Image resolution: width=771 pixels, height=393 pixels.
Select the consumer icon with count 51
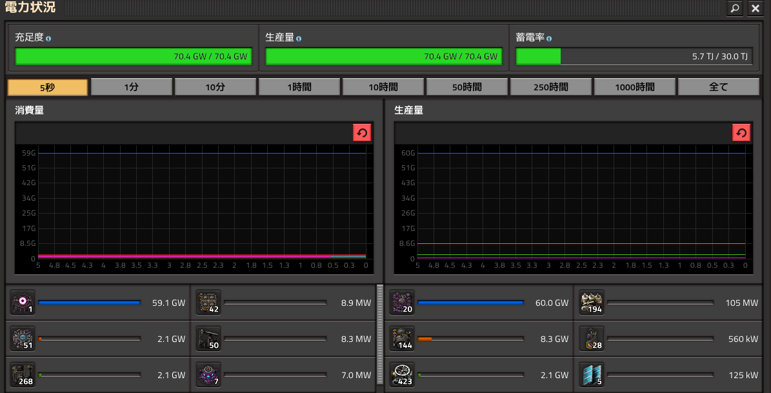pyautogui.click(x=23, y=338)
